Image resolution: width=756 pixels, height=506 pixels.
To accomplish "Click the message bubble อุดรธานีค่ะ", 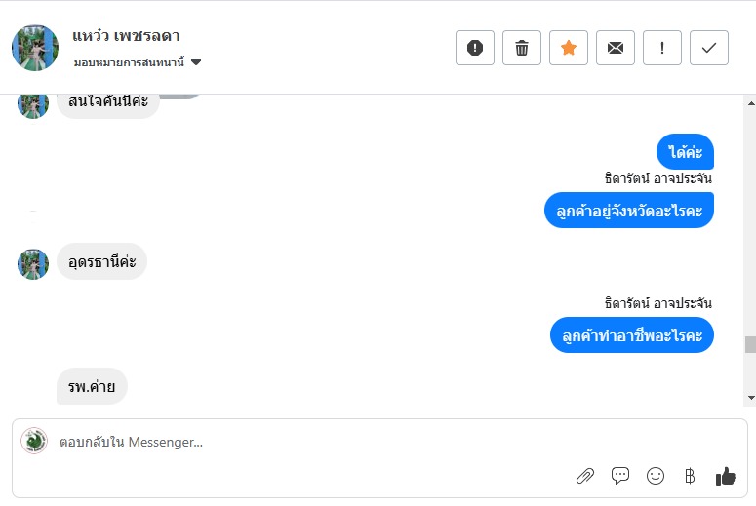I will [101, 262].
